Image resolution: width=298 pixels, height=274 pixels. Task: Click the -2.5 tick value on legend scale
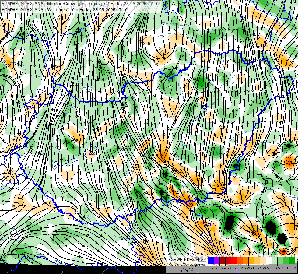point(242,268)
